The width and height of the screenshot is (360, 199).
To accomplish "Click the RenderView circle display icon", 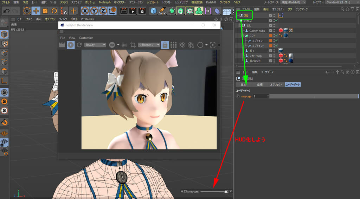I will coord(200,45).
